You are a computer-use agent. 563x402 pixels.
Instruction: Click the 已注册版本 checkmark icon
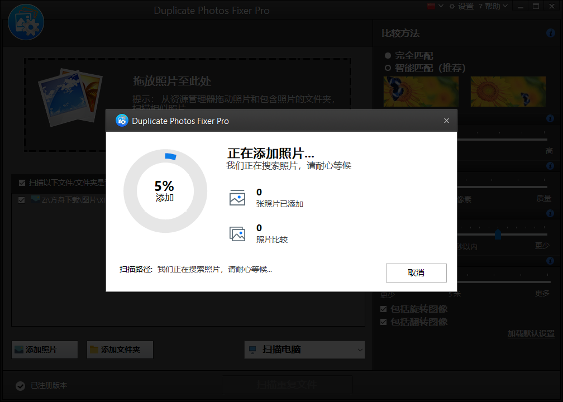point(21,386)
